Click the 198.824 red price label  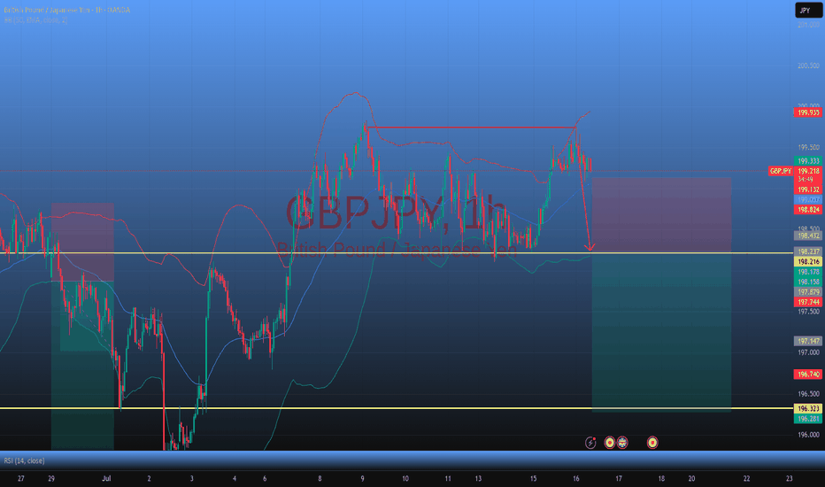(x=807, y=210)
